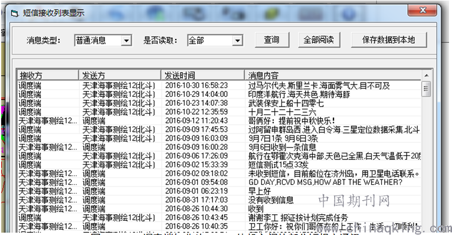Click receiver 天津海事测绘12... in the 2016-09-01 09:54:08 row
The image size is (452, 235).
[x=48, y=182]
